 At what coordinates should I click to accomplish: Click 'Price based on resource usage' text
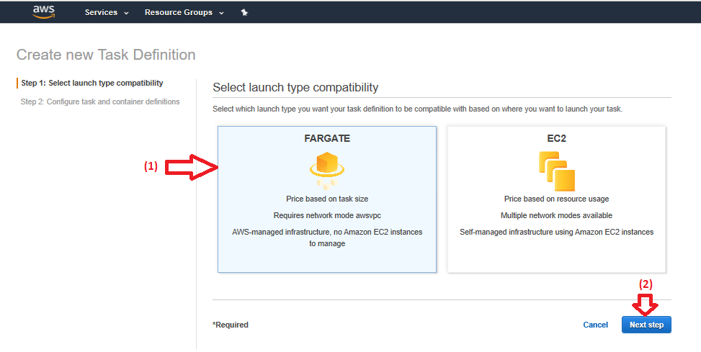click(556, 199)
